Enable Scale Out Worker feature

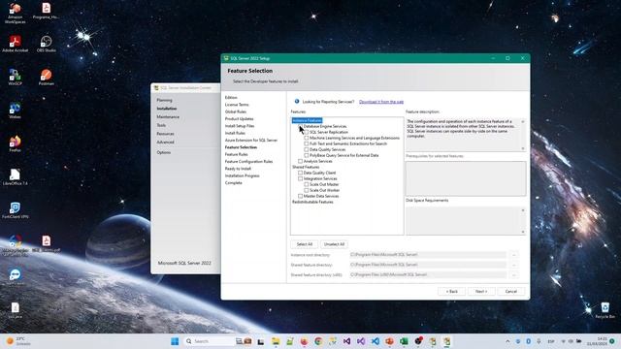pos(307,190)
